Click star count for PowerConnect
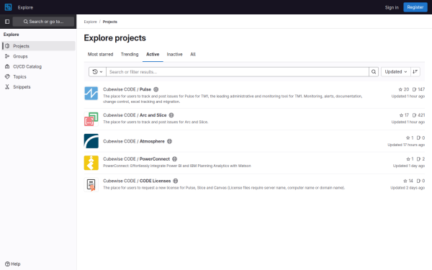The height and width of the screenshot is (270, 432). (x=410, y=159)
